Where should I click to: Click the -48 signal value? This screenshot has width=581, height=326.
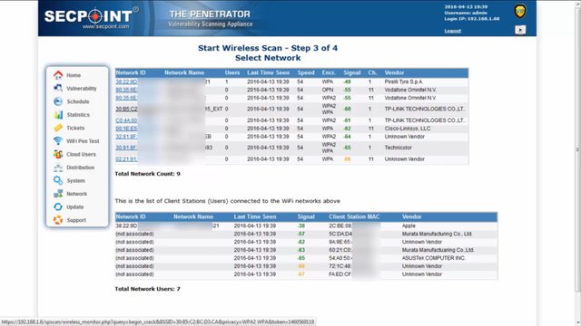pos(347,81)
